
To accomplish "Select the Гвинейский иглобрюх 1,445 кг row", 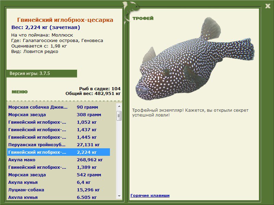I will (59, 137).
